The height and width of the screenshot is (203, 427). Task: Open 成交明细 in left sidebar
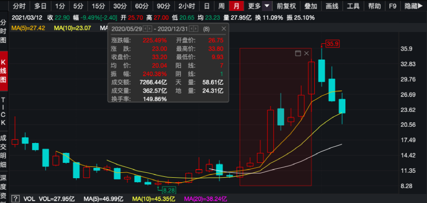pos(3,151)
